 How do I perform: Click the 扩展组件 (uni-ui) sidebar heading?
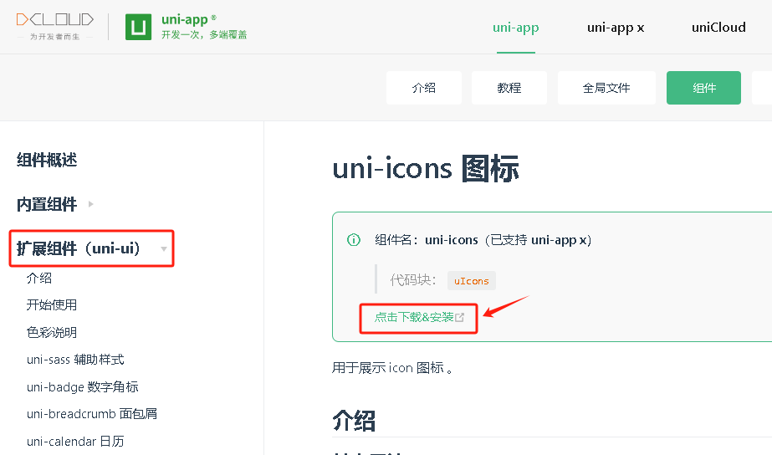pyautogui.click(x=79, y=248)
